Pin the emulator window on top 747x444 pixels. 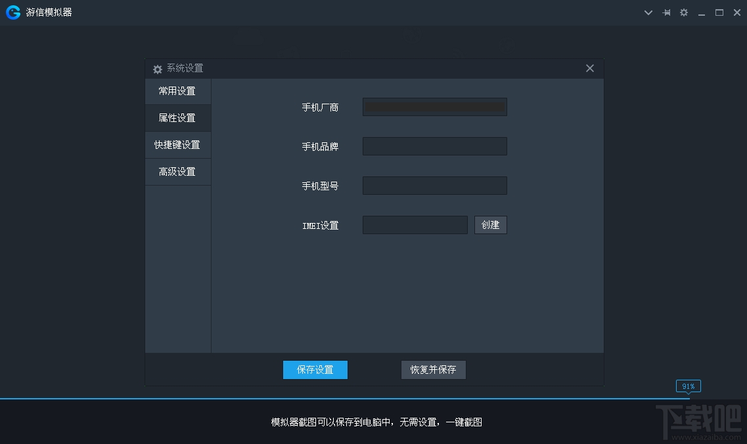(666, 12)
